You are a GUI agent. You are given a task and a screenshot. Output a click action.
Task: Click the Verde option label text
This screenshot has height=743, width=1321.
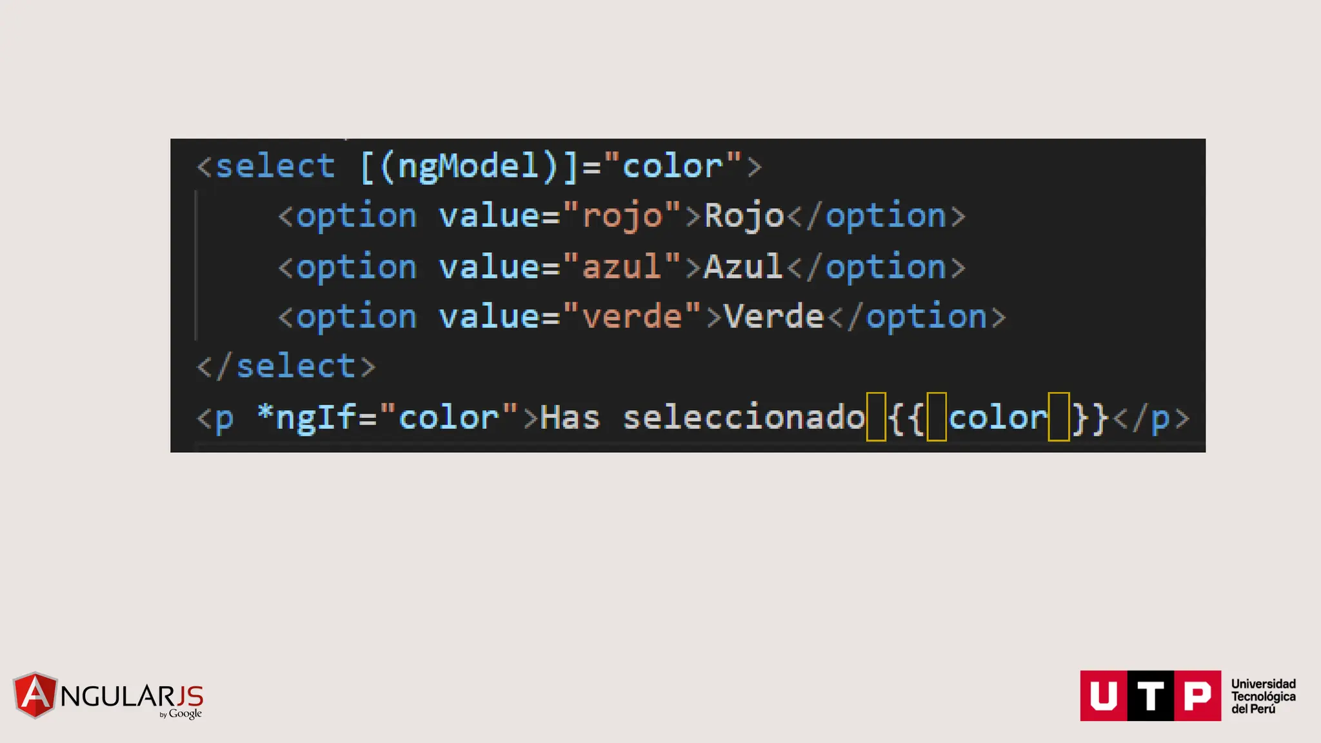tap(774, 316)
